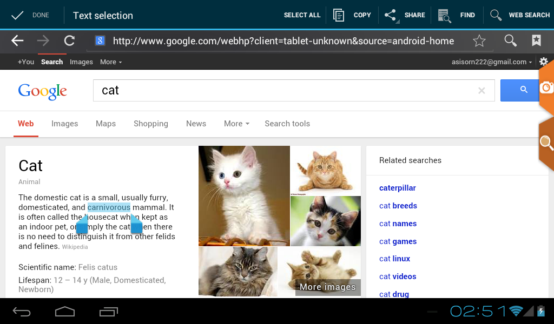Select Search in the top black bar
This screenshot has height=324, width=554.
pos(52,62)
